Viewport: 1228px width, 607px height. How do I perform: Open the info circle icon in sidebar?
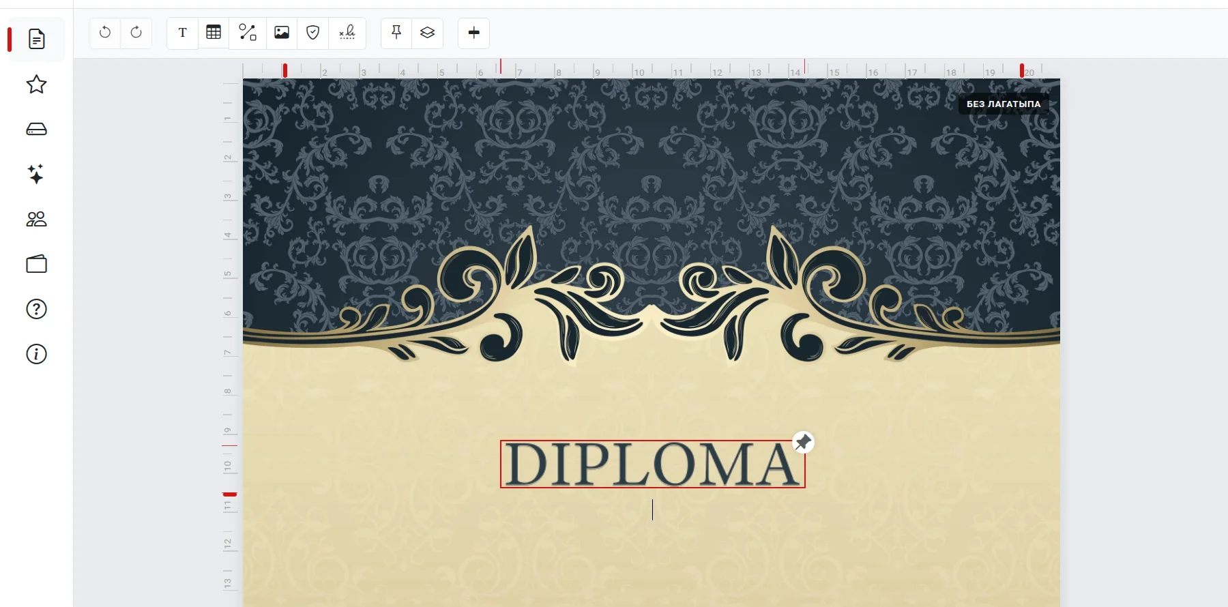tap(36, 354)
